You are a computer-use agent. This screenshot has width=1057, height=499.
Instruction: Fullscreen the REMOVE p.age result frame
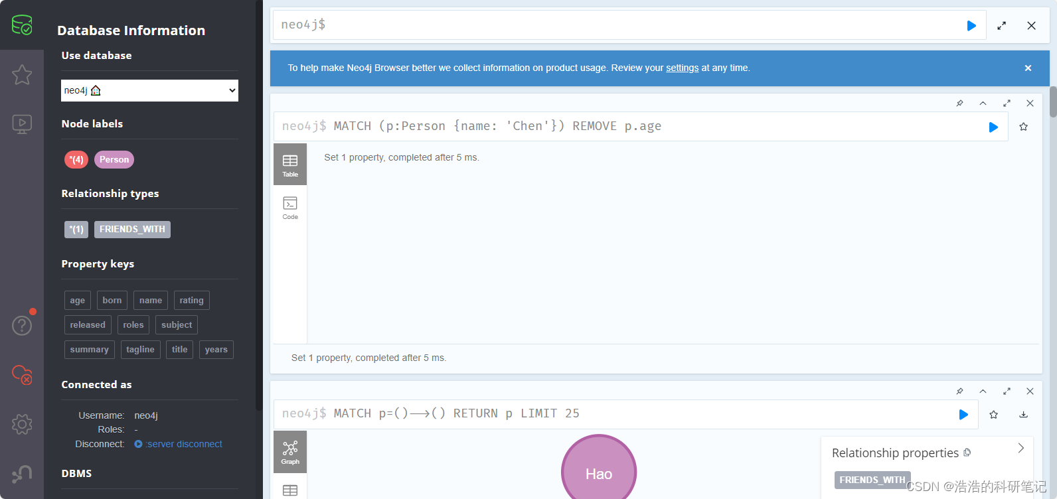tap(1007, 104)
